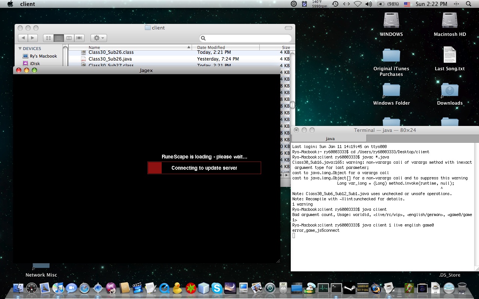Select the java tab in Terminal
Screen dimensions: 479x299
click(x=330, y=139)
